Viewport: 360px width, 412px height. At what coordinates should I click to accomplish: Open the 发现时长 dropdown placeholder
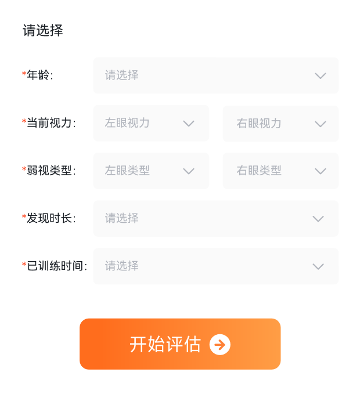coord(122,218)
